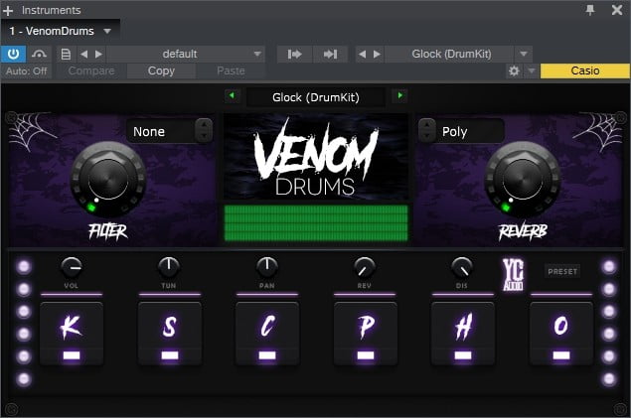Click the insert-into-track arrow icon
Screen dimensions: 631x418
[294, 54]
